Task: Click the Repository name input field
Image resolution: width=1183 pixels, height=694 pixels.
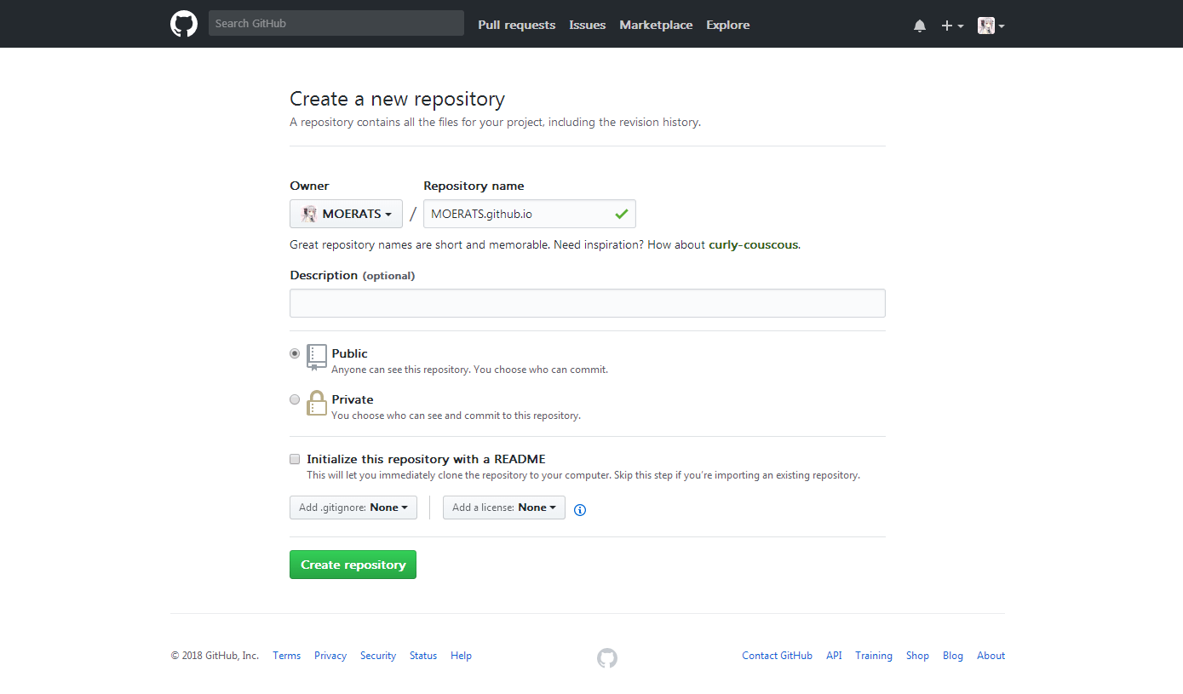Action: (530, 214)
